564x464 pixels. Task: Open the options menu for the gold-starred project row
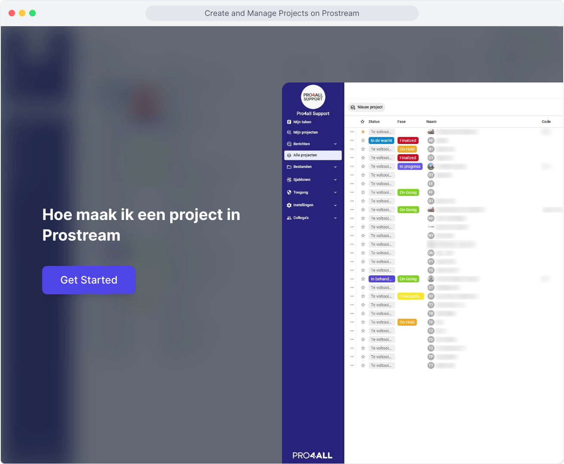tap(352, 132)
